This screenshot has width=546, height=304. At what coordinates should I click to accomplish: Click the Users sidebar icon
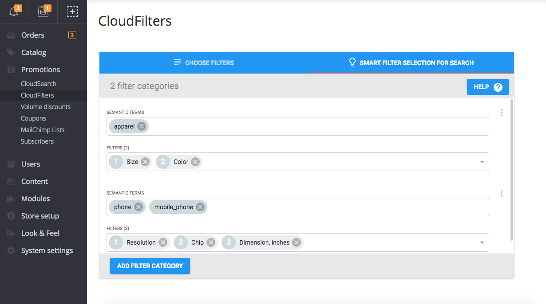(10, 164)
